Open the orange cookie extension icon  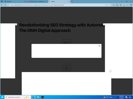coord(114,5)
